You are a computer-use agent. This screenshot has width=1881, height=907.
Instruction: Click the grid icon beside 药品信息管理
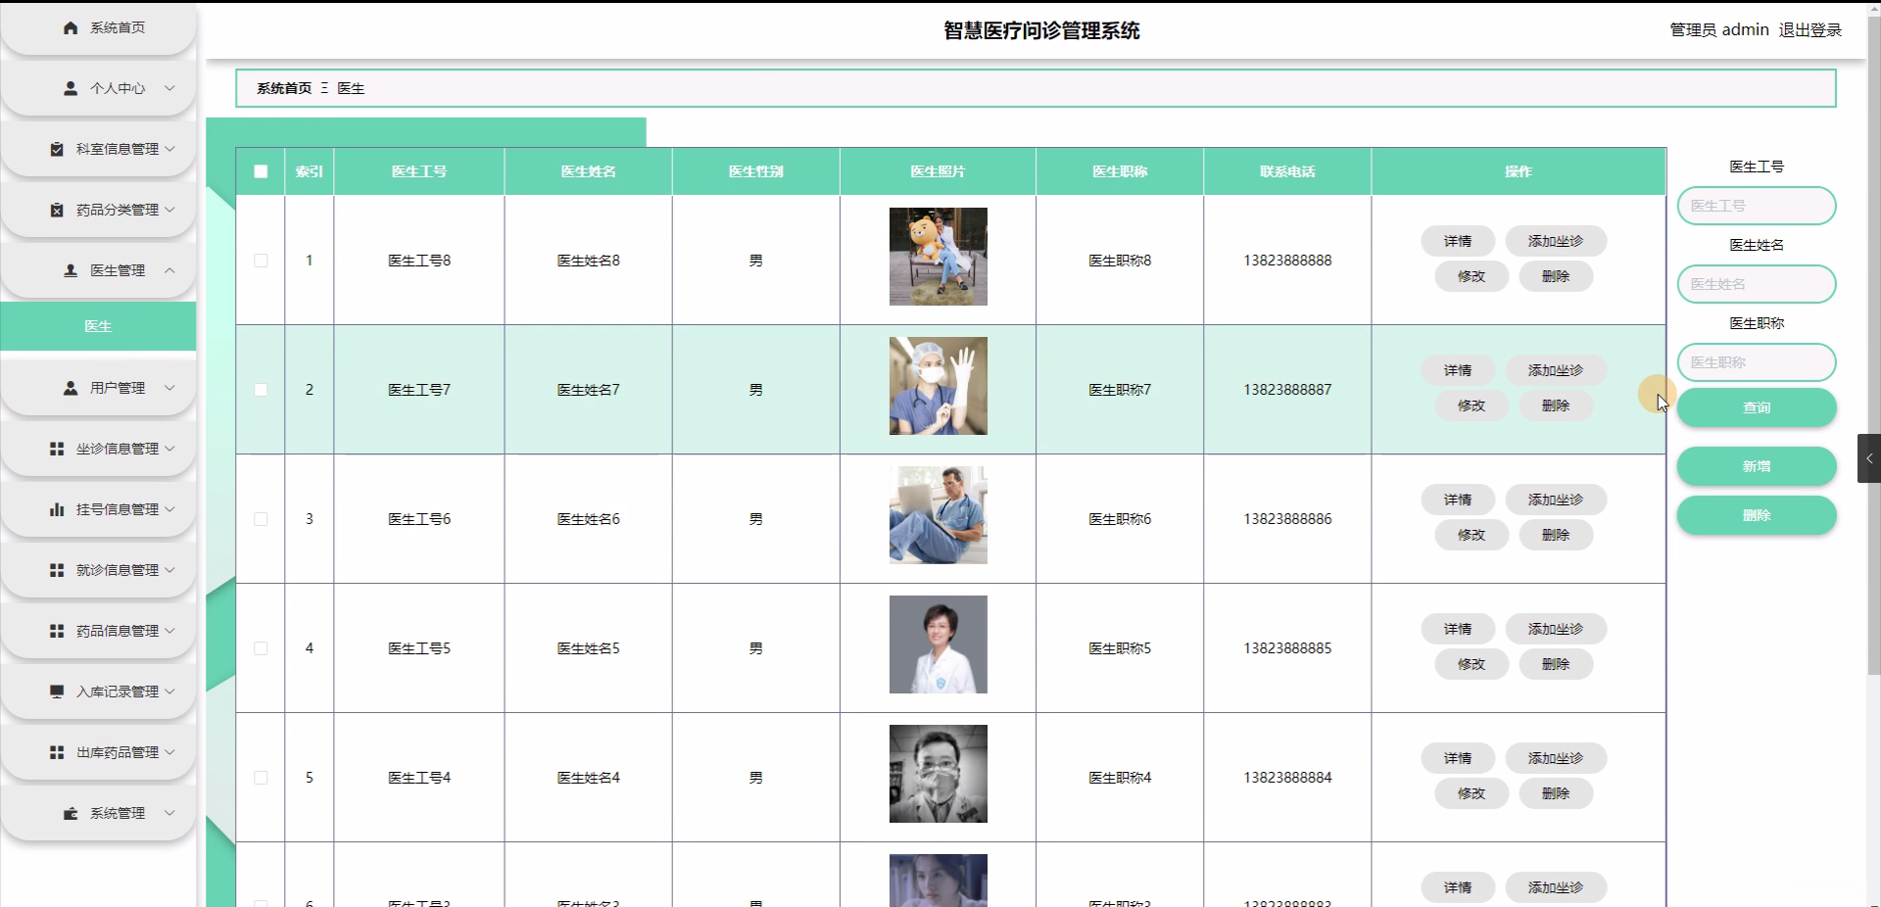pyautogui.click(x=57, y=631)
